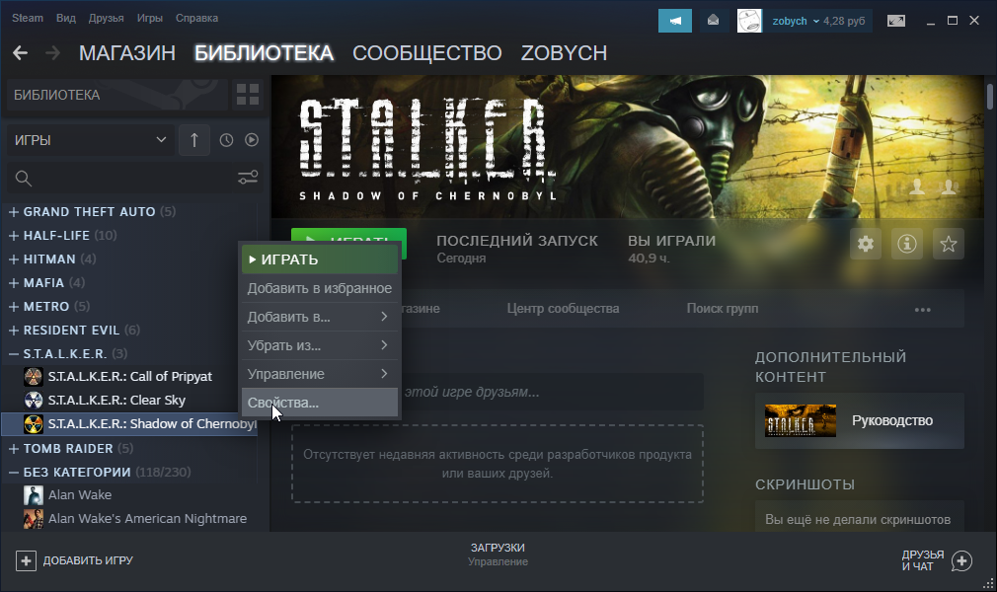The height and width of the screenshot is (592, 997).
Task: Add game to favorites star icon
Action: [x=948, y=244]
